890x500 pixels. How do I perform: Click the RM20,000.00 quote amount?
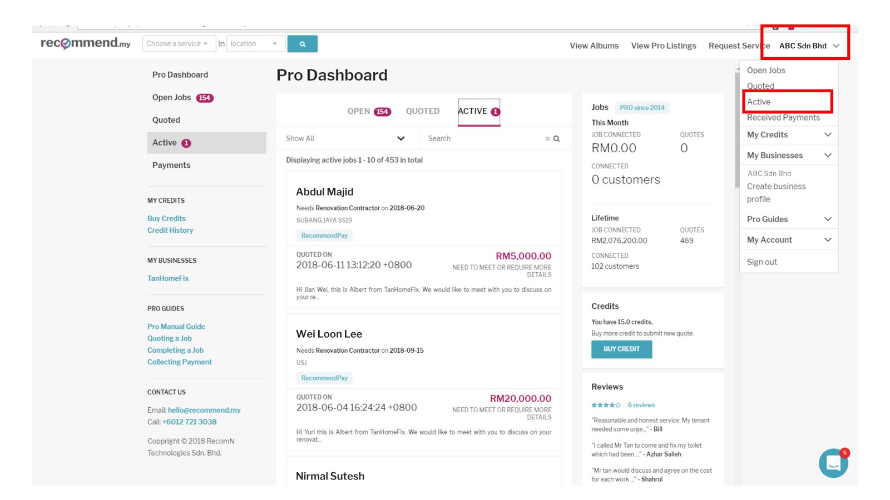coord(521,399)
